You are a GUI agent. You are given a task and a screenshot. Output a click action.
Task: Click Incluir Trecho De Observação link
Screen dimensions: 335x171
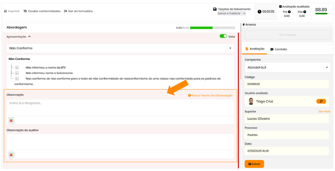coord(210,95)
